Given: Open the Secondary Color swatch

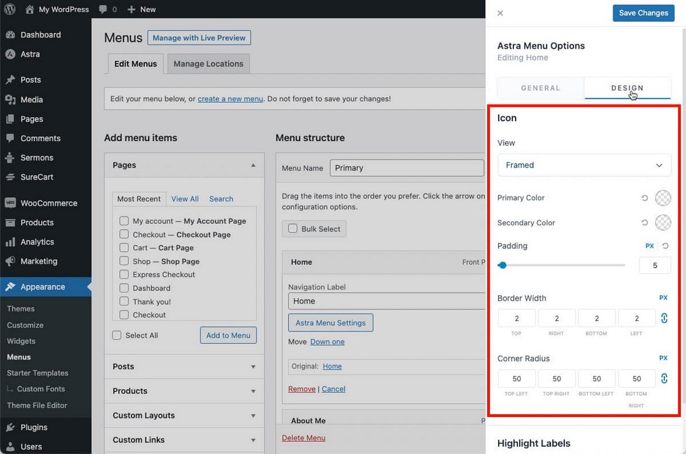Looking at the screenshot, I should (663, 223).
